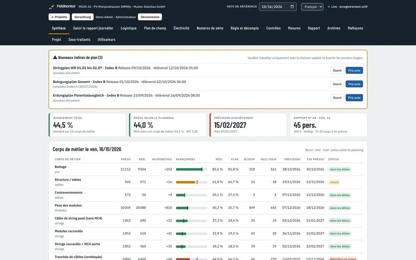Open the Prévision d'achèvement card
The width and height of the screenshot is (416, 260).
pyautogui.click(x=248, y=125)
